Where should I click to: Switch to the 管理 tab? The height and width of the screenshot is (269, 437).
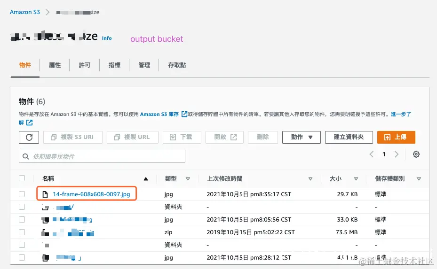(144, 65)
